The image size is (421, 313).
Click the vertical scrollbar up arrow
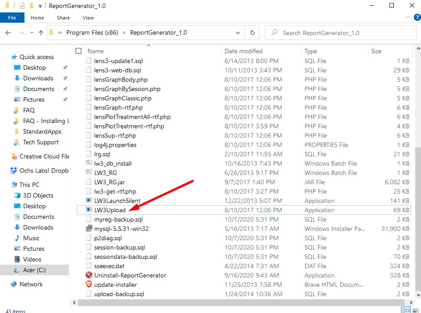(x=418, y=49)
